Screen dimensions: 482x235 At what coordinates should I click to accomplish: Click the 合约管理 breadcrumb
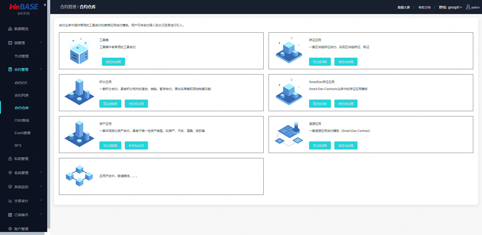(68, 7)
